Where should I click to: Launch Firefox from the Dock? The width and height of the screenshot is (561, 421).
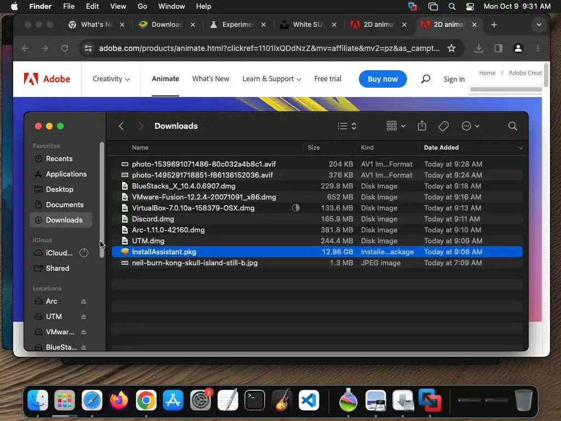[x=119, y=400]
